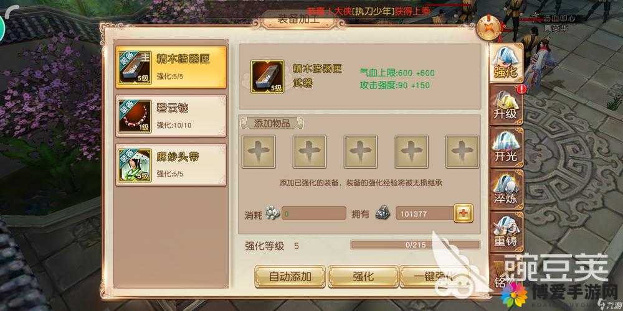623x311 pixels.
Task: Click the second add-item plus slot
Action: (x=310, y=152)
